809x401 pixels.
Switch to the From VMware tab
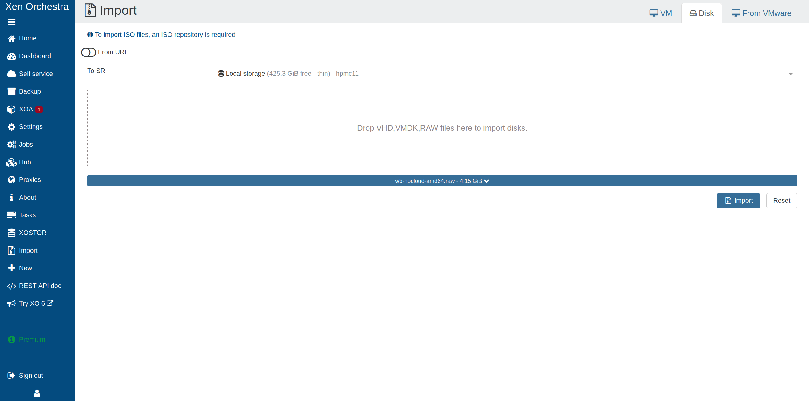(761, 13)
